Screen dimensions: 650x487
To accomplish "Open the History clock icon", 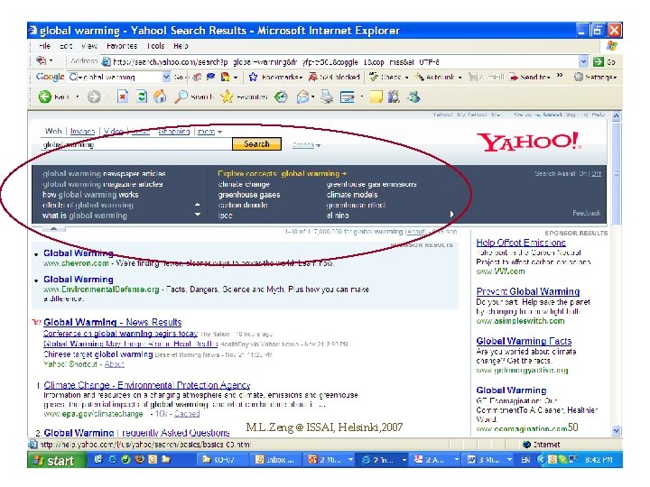I will coord(281,96).
